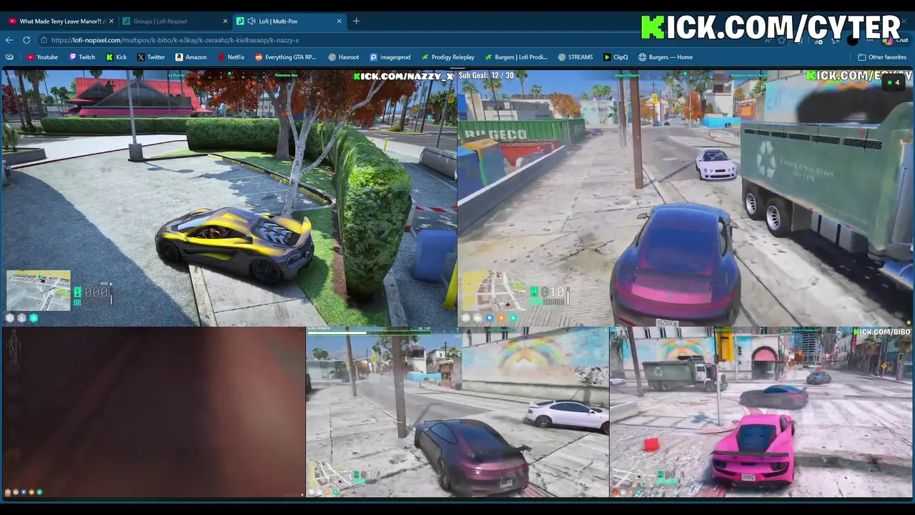Click the viewer count badge showing 4
This screenshot has width=915, height=515.
coord(894,82)
